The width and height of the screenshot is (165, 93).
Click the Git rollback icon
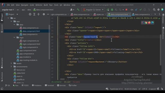point(149,10)
